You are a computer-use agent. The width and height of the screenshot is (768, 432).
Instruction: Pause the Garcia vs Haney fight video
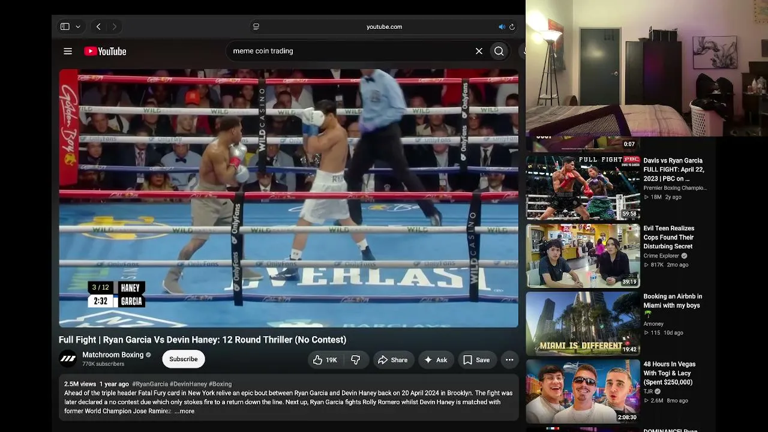pyautogui.click(x=289, y=198)
